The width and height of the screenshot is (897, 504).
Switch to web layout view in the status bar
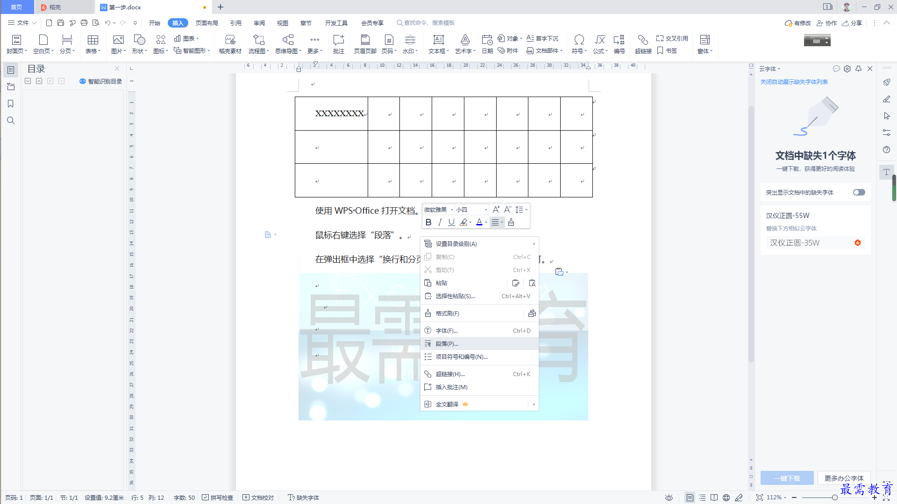[x=726, y=497]
